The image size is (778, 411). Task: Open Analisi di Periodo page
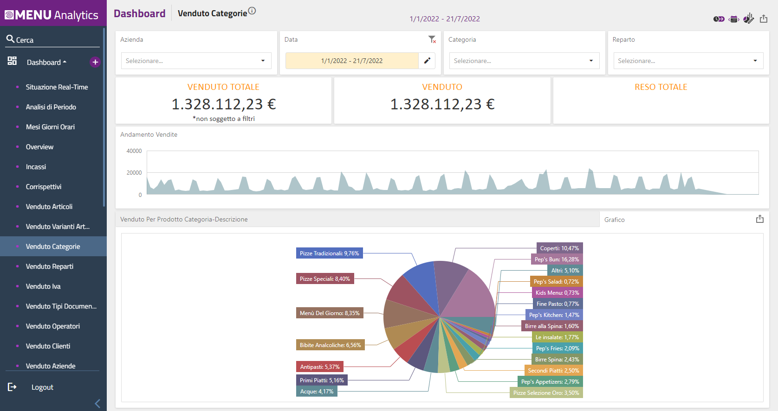[x=51, y=107]
